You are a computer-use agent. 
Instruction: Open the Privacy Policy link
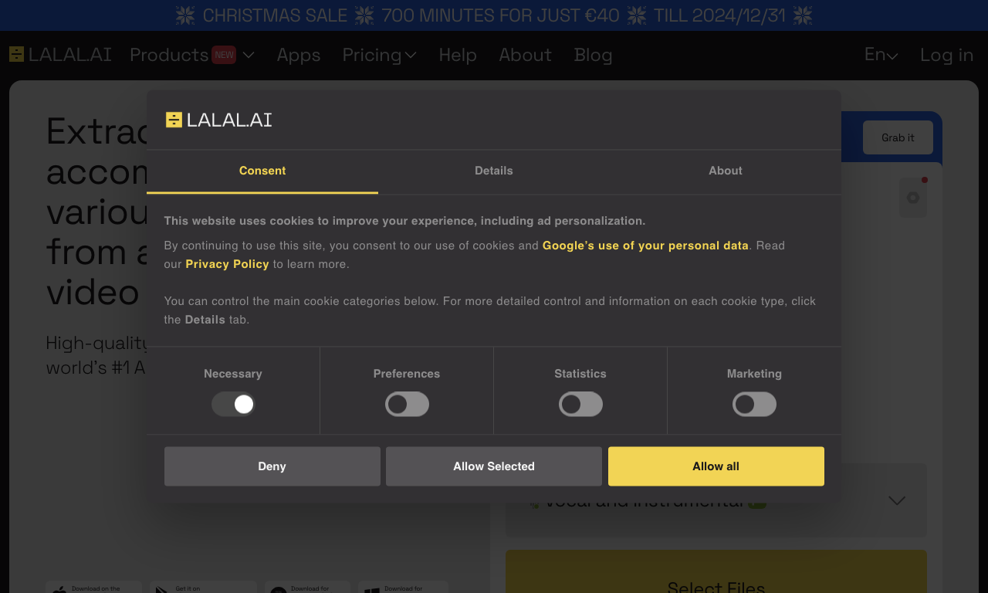pos(227,264)
